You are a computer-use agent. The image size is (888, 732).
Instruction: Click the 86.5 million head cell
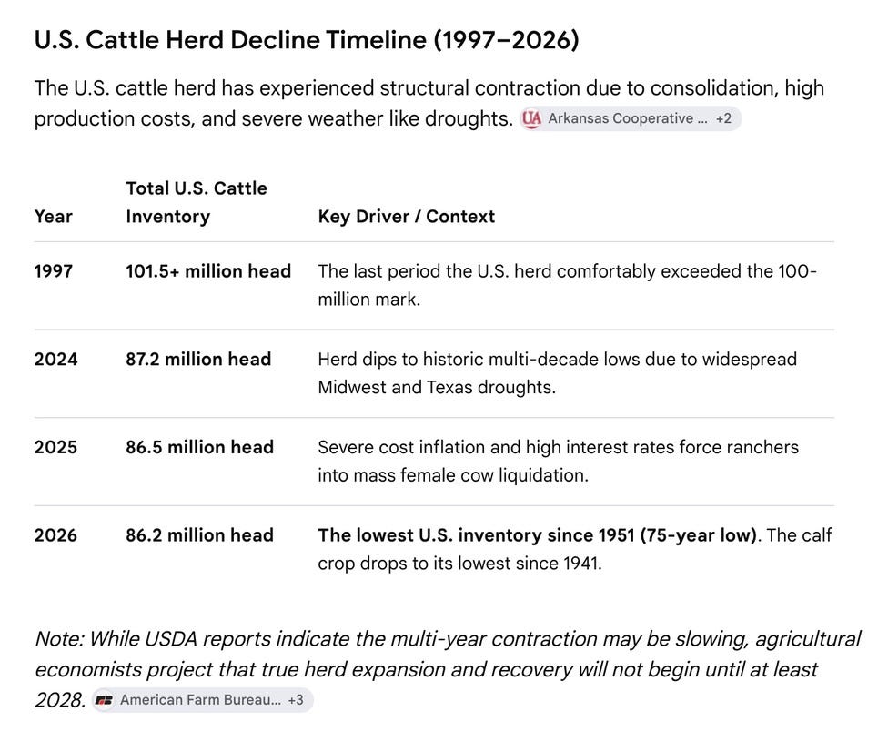tap(199, 448)
